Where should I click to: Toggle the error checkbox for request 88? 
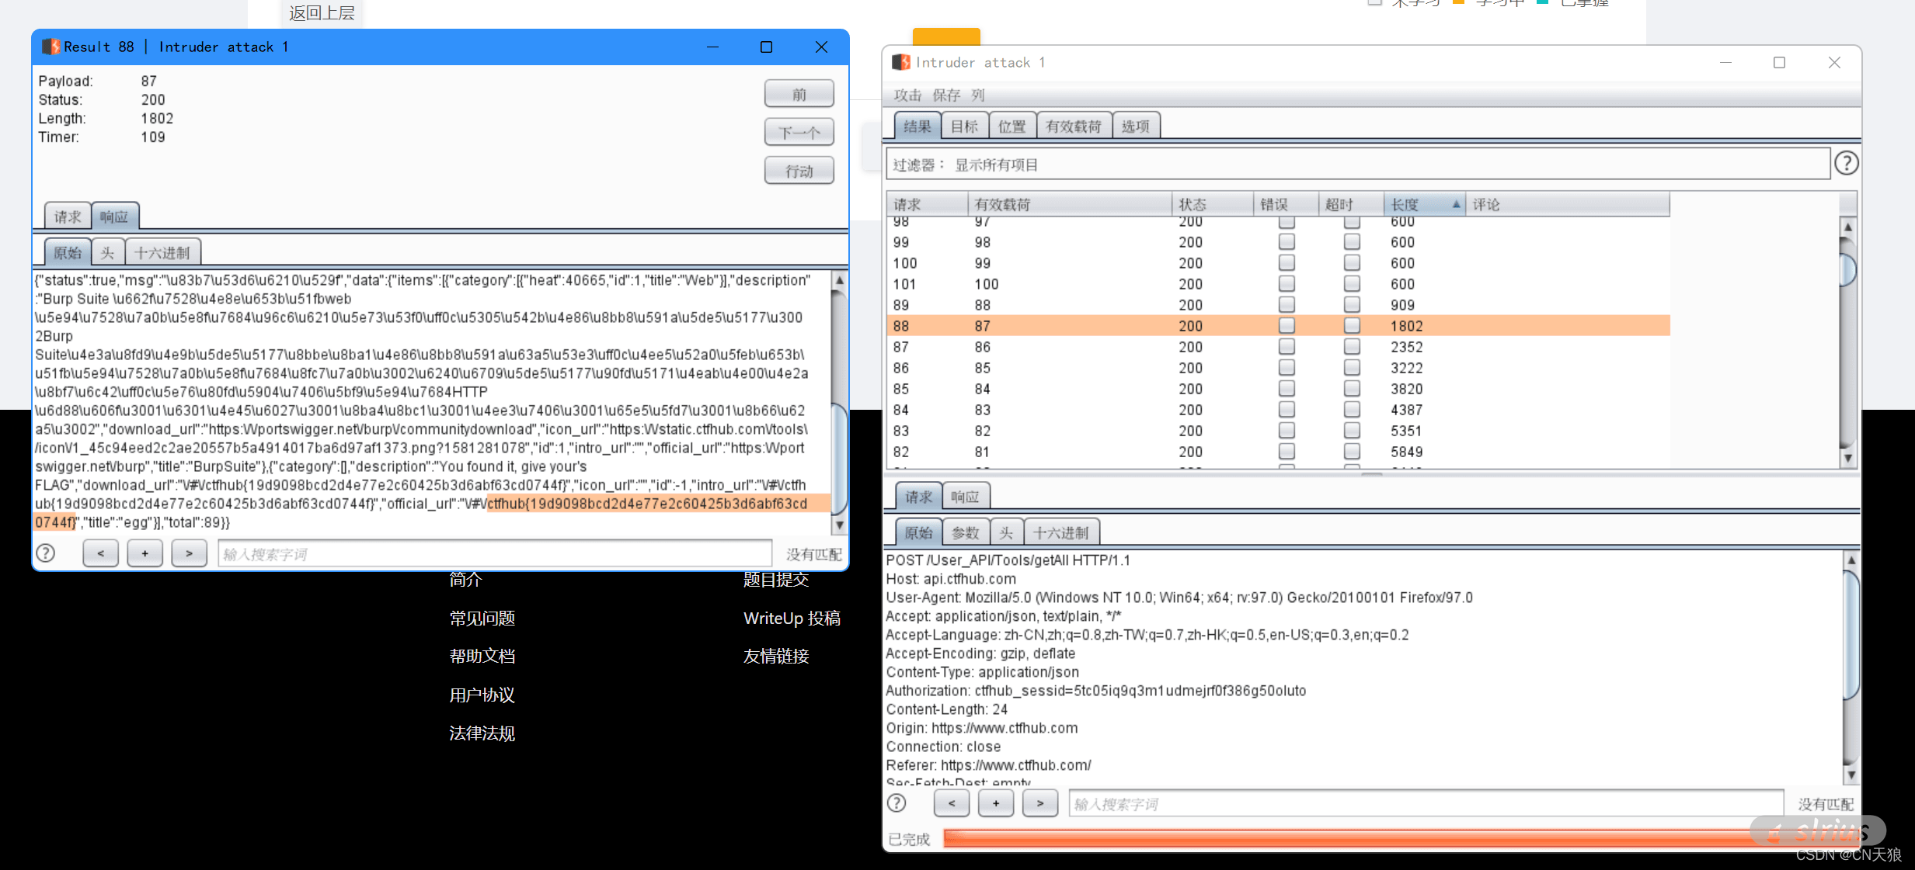[1287, 326]
